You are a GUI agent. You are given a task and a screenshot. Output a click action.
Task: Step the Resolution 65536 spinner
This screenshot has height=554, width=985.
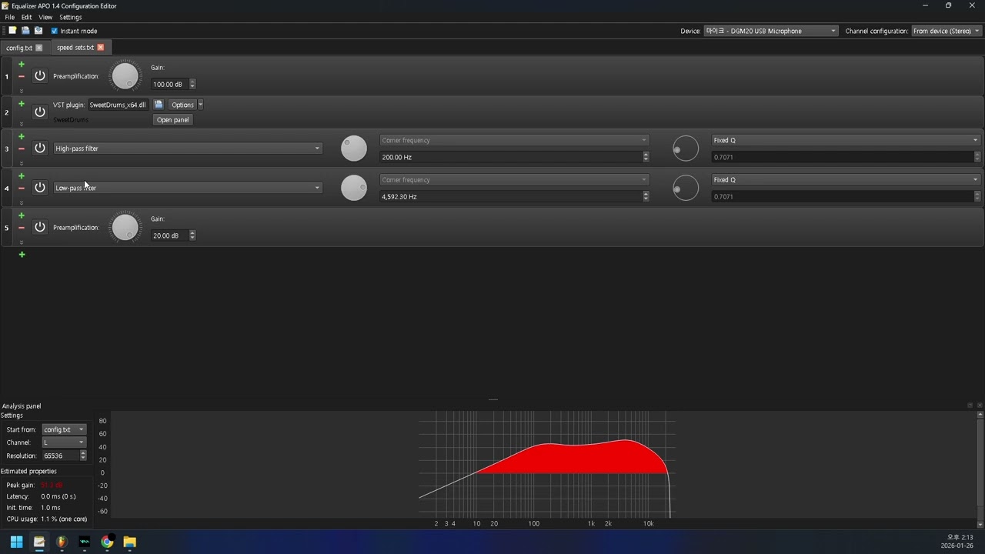click(83, 456)
